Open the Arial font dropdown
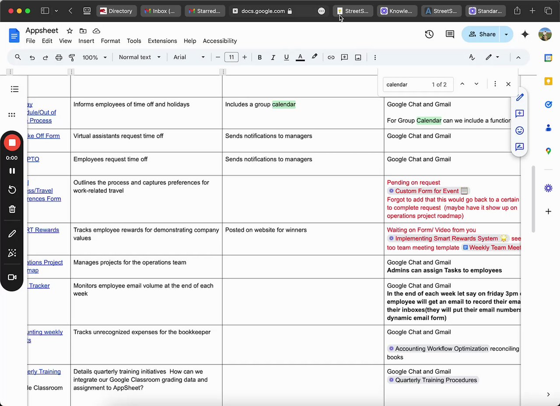 pyautogui.click(x=189, y=57)
